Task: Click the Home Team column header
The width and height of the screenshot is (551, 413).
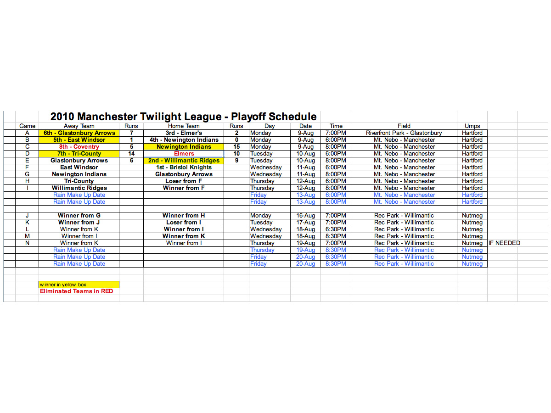Action: click(x=184, y=126)
